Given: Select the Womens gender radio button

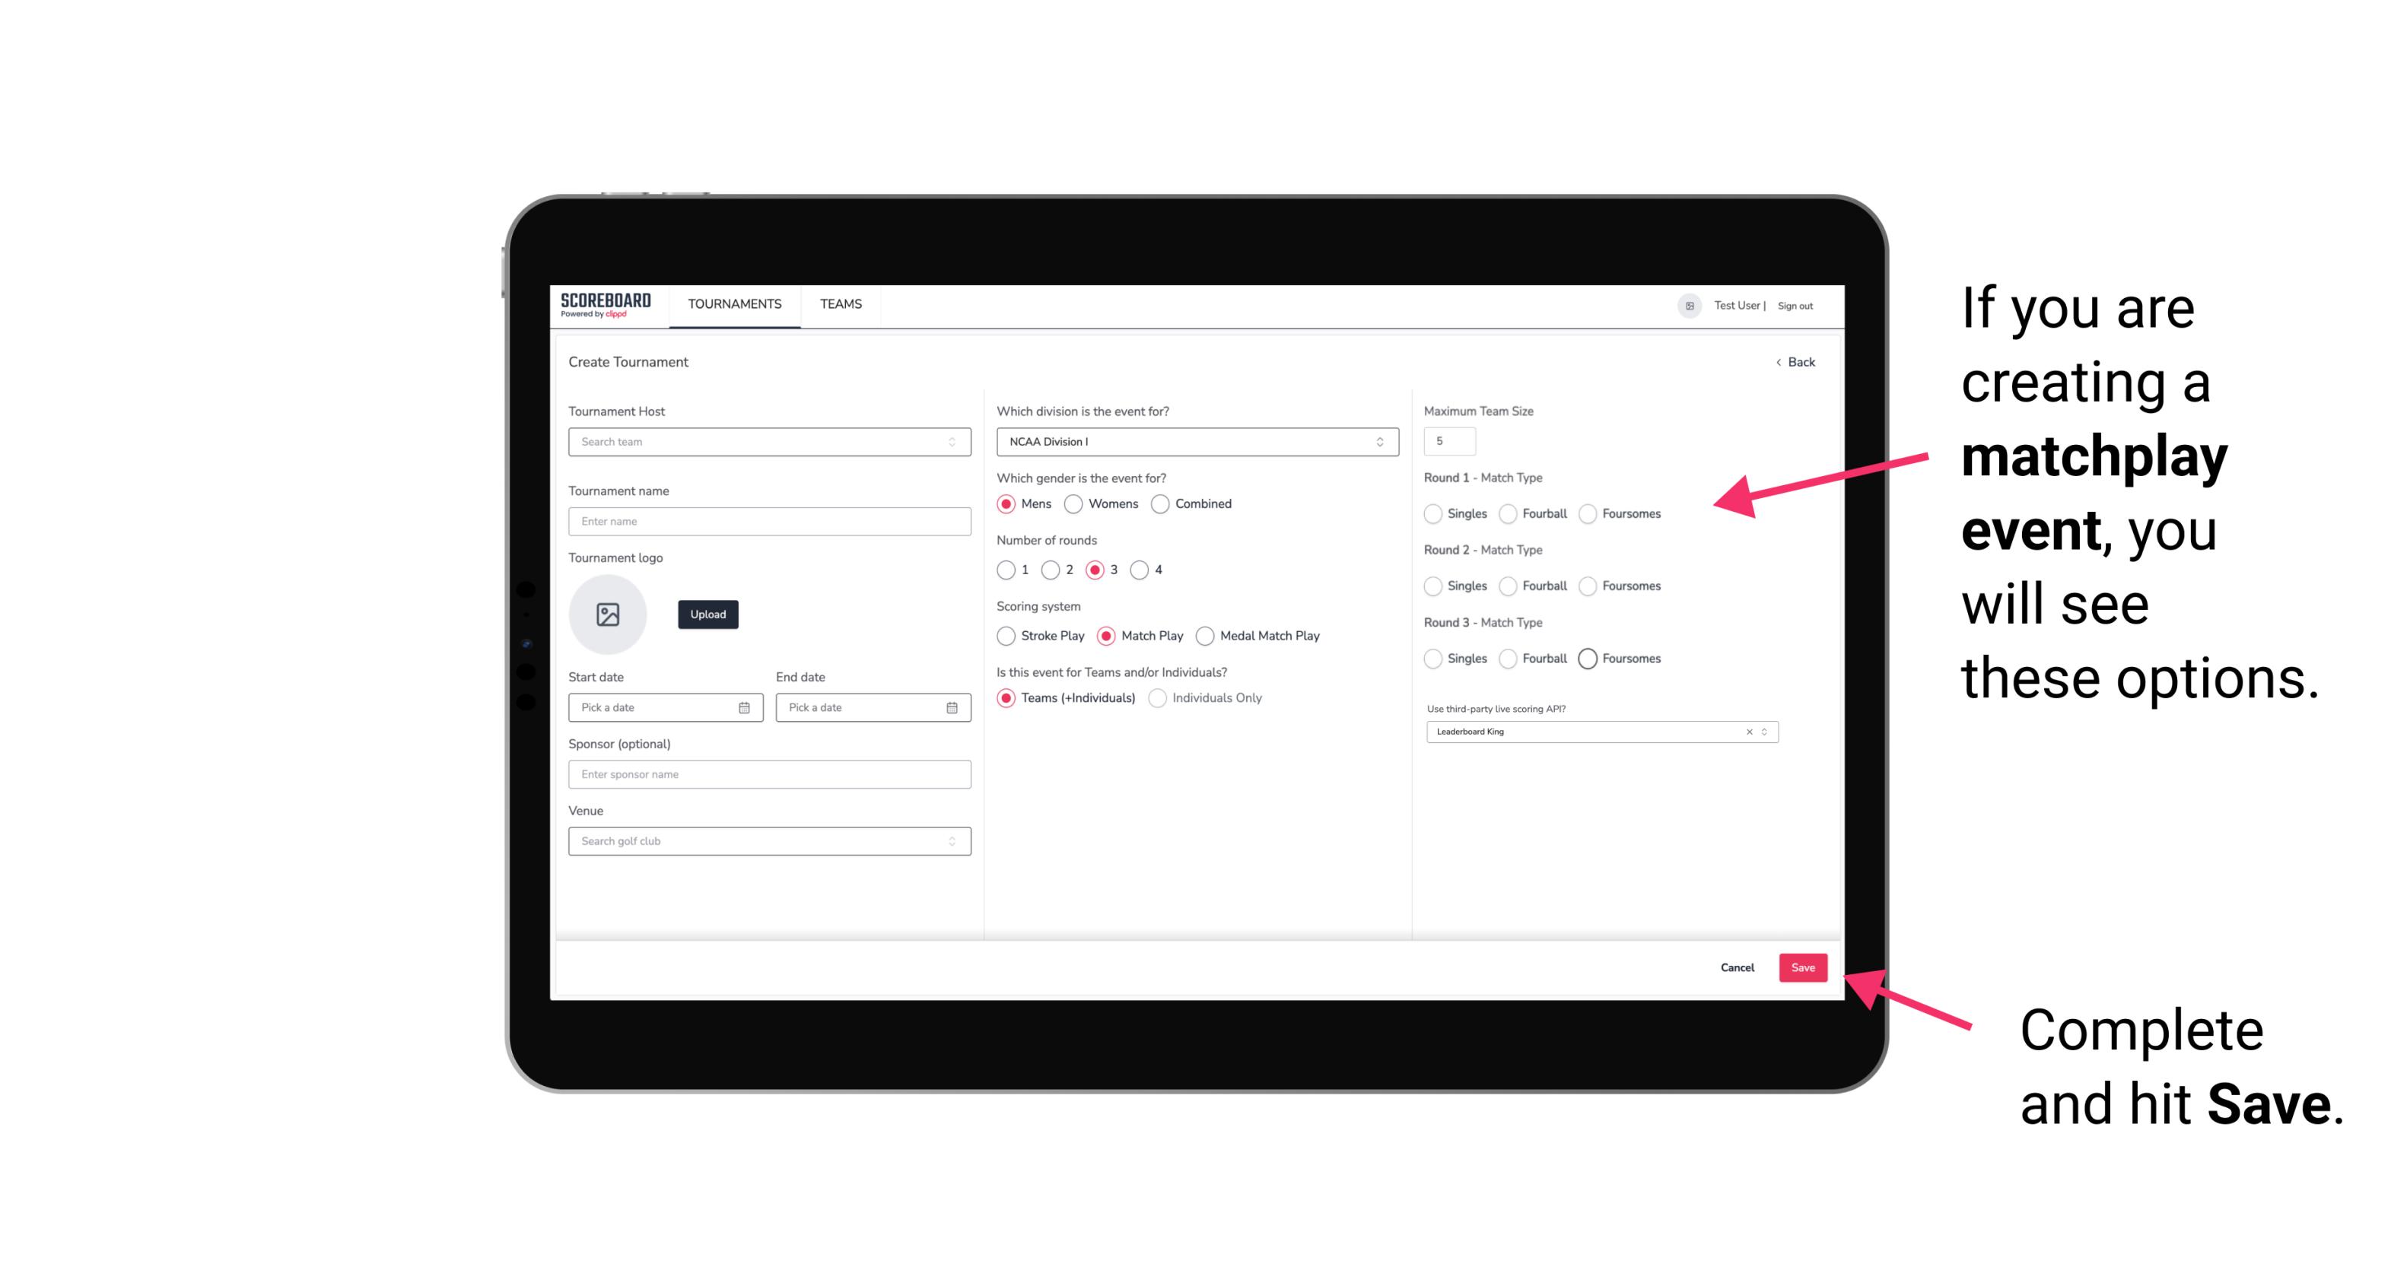Looking at the screenshot, I should point(1072,503).
